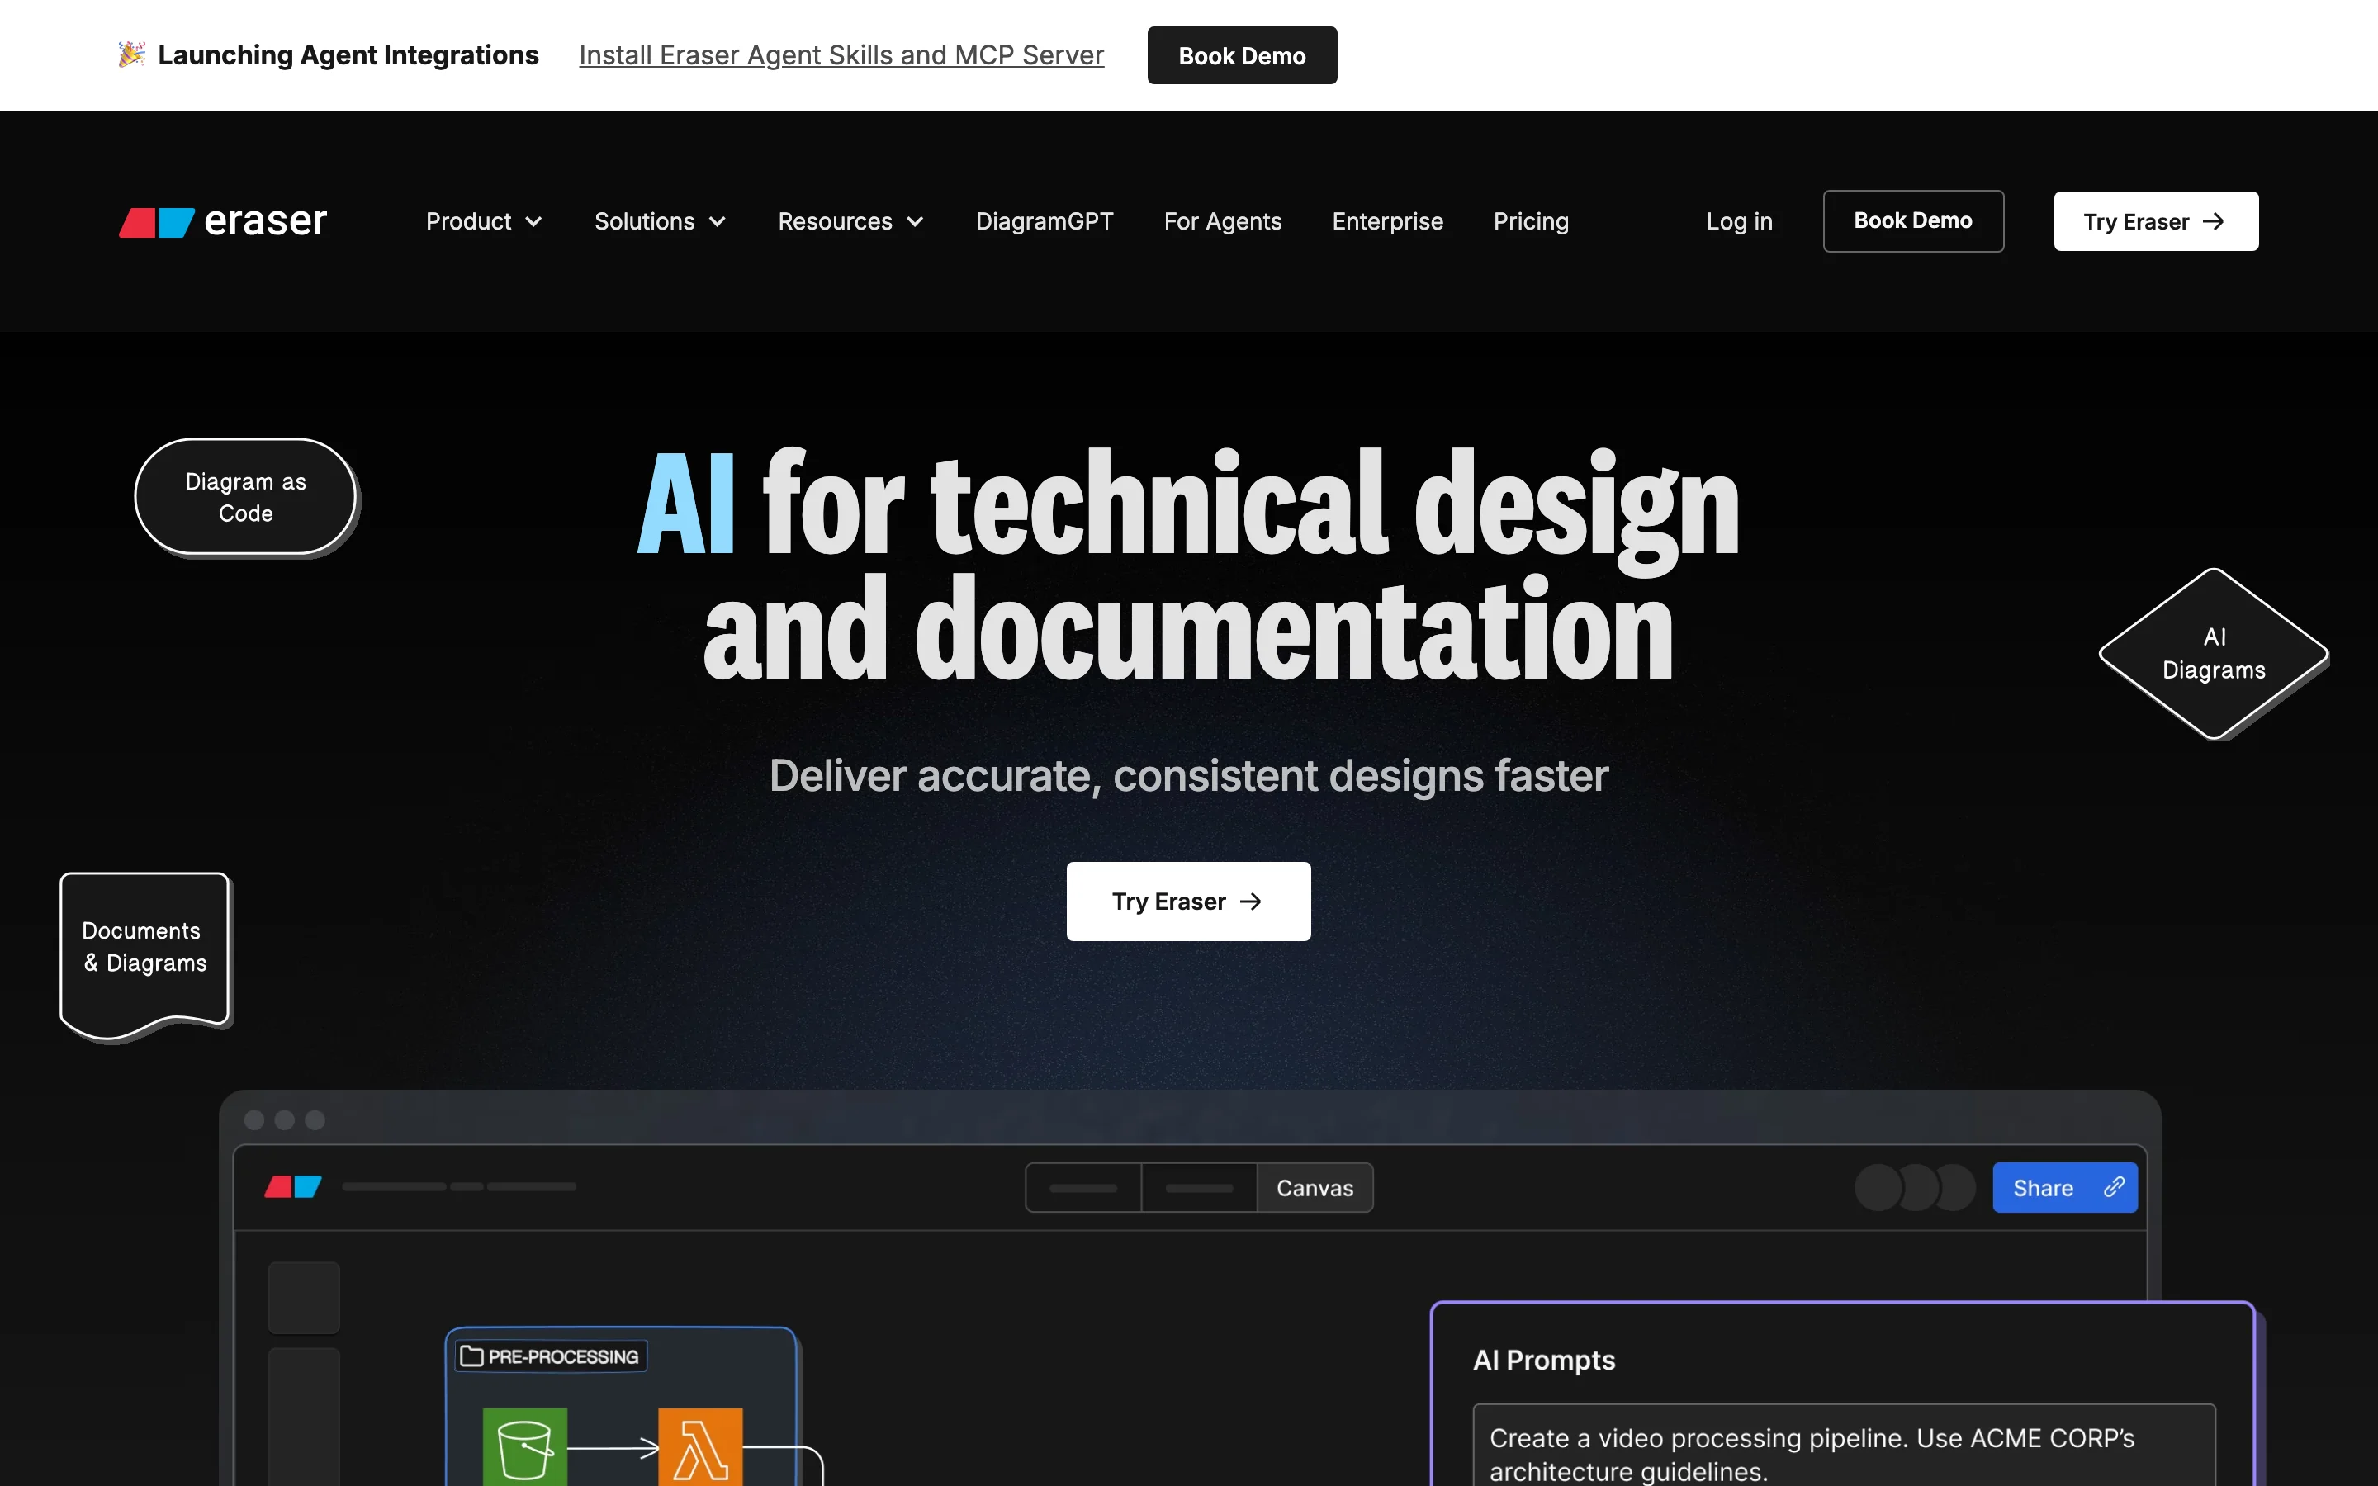Select the Canvas tab in mockup
The height and width of the screenshot is (1486, 2378).
[1314, 1187]
